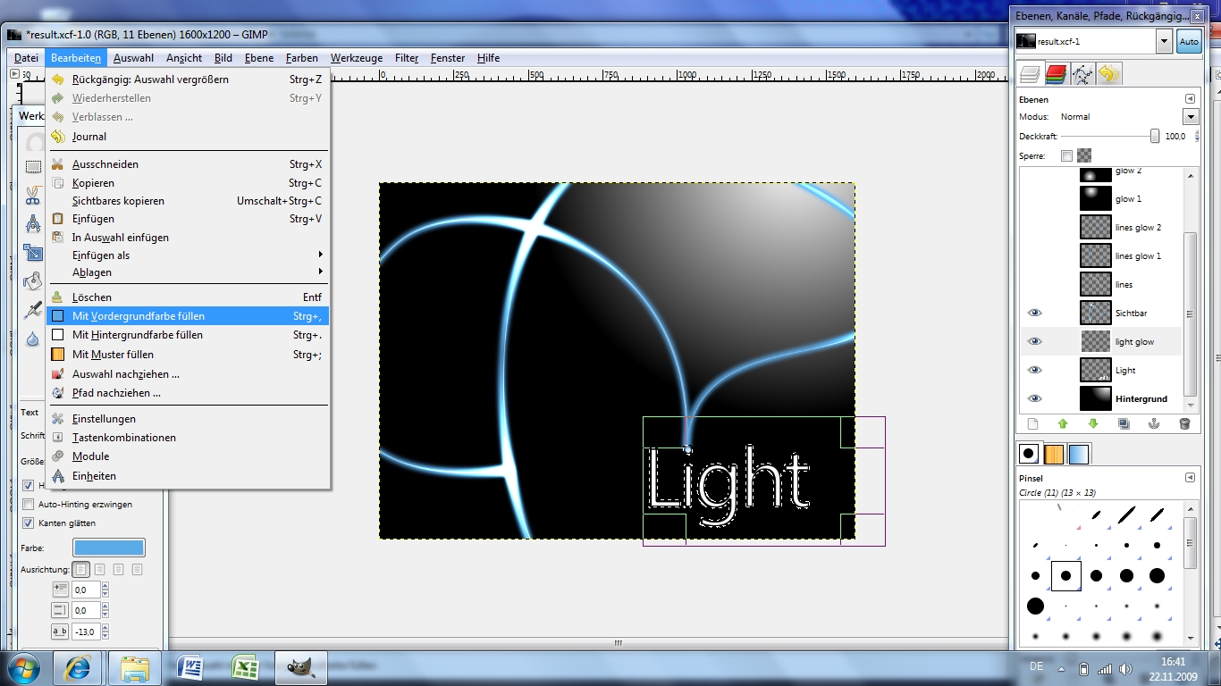Open the result.xcf-1 image selector dropdown
The width and height of the screenshot is (1221, 686).
click(x=1164, y=41)
